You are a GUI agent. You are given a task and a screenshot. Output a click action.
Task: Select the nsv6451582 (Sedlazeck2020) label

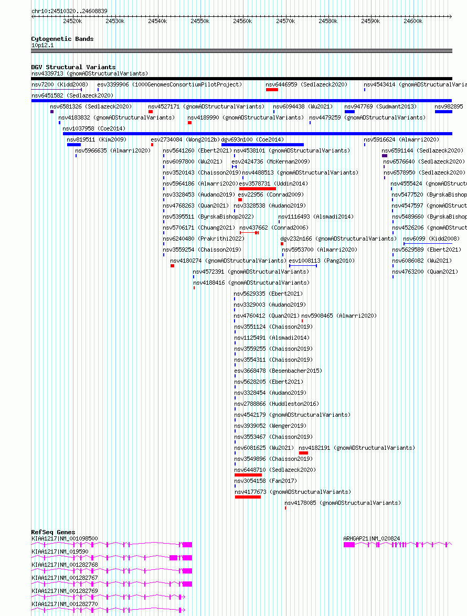72,95
